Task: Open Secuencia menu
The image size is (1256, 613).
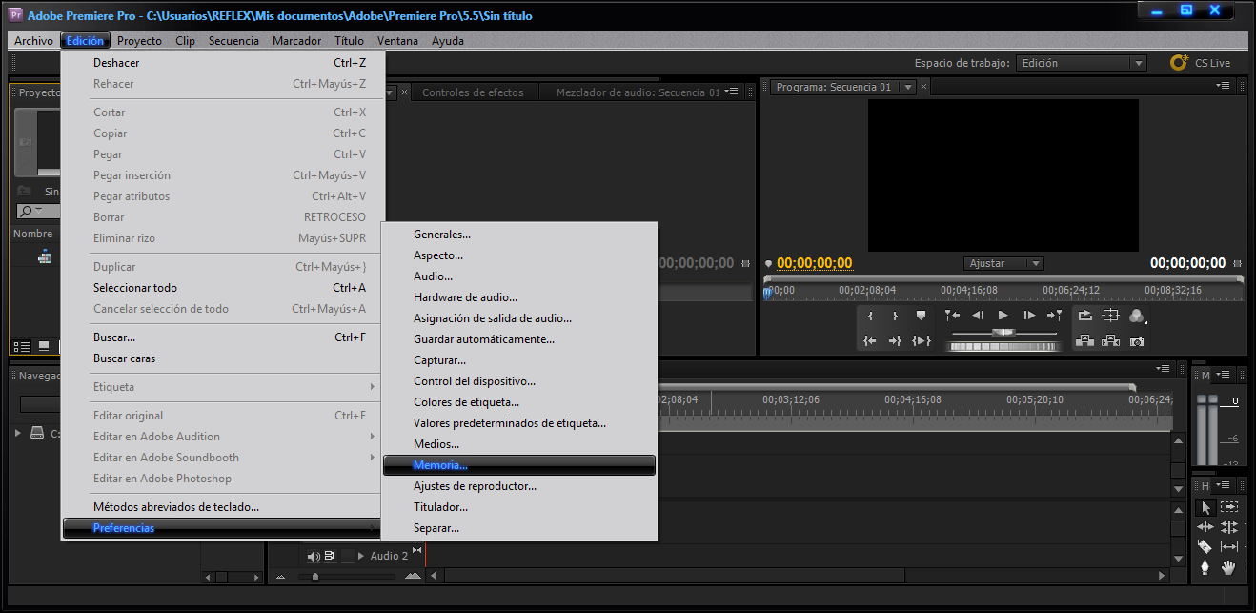Action: pyautogui.click(x=233, y=41)
